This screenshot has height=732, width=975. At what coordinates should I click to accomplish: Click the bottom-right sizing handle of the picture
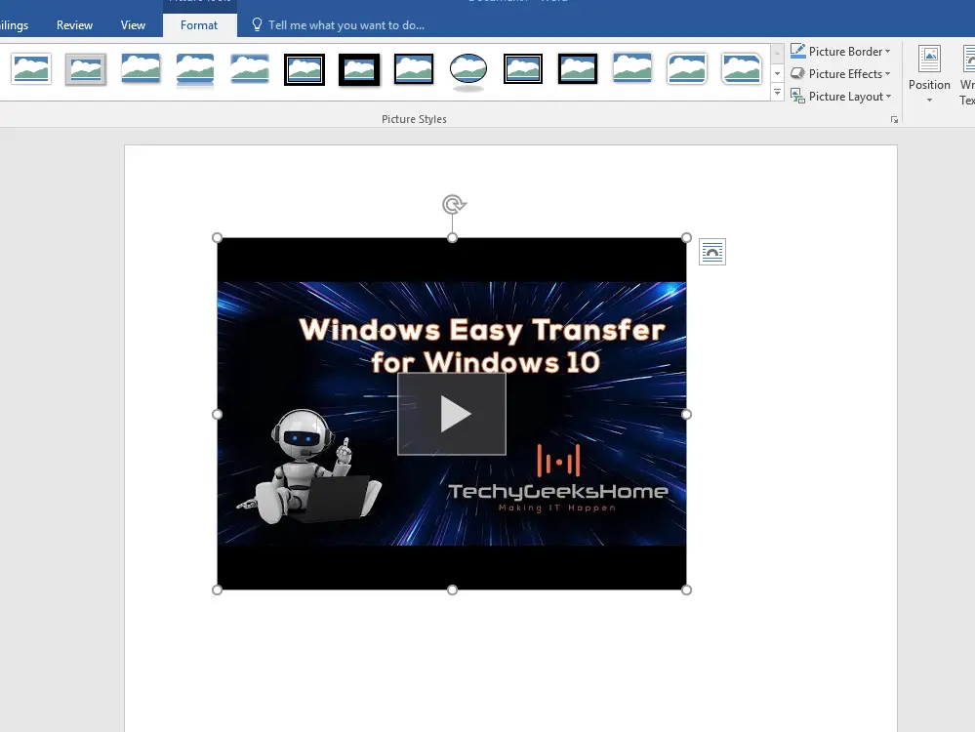(x=686, y=590)
